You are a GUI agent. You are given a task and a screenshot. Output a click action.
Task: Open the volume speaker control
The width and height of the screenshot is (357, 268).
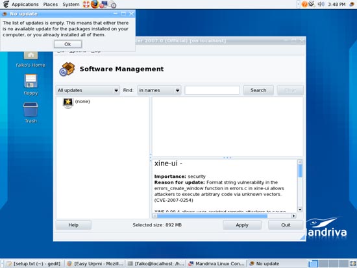pyautogui.click(x=321, y=4)
